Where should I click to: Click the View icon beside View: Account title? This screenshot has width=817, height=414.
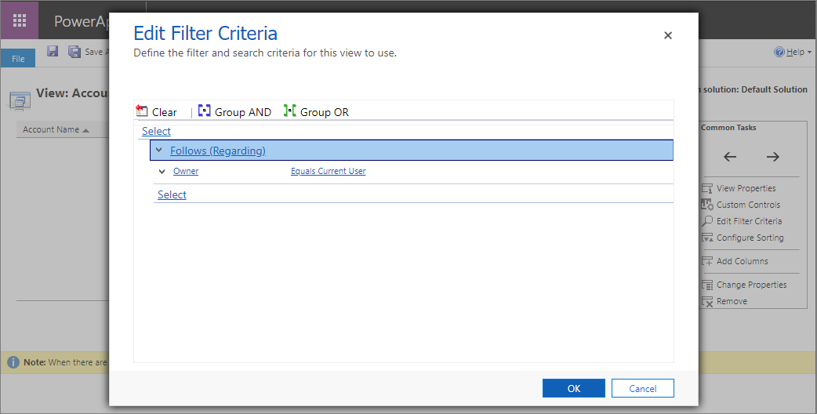pyautogui.click(x=20, y=100)
